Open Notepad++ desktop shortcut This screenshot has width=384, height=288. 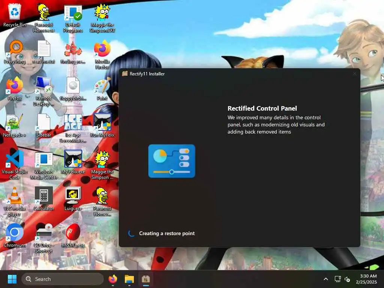click(15, 125)
